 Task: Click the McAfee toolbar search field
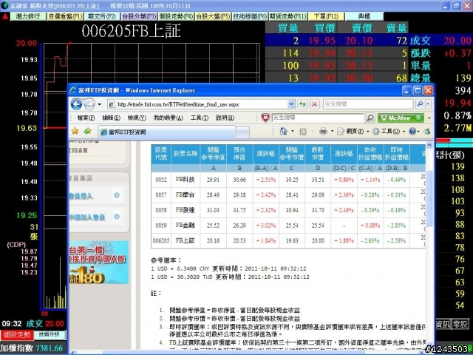tap(317, 118)
